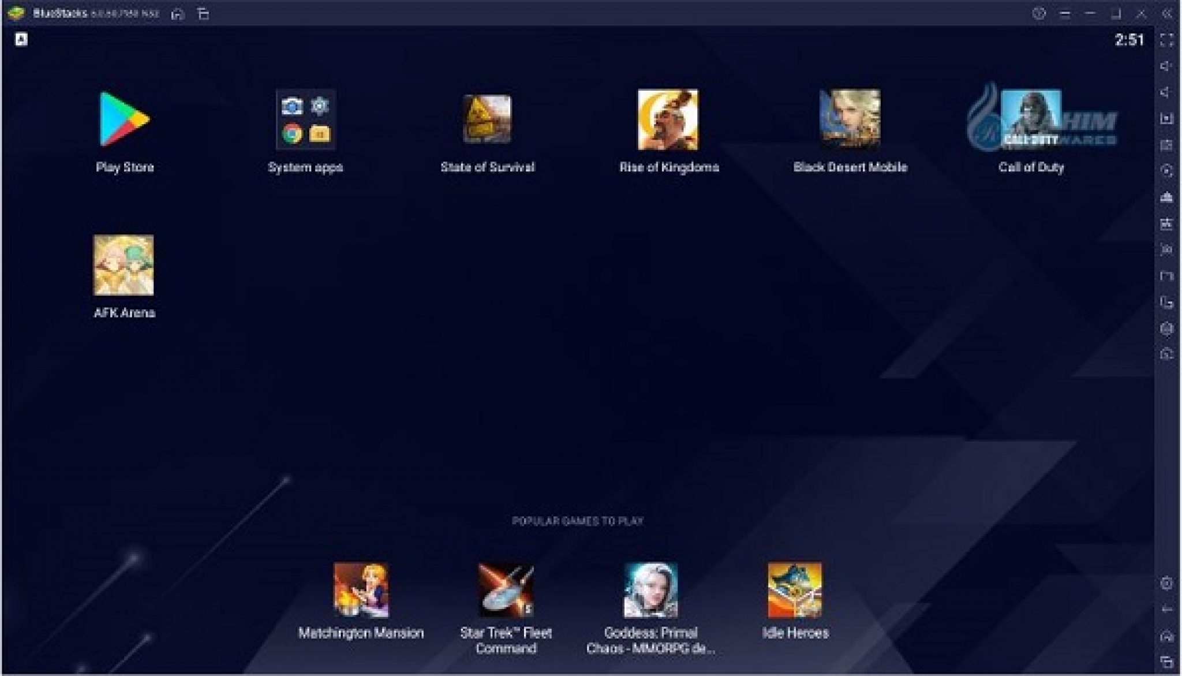
Task: Launch State of Survival
Action: pos(487,119)
